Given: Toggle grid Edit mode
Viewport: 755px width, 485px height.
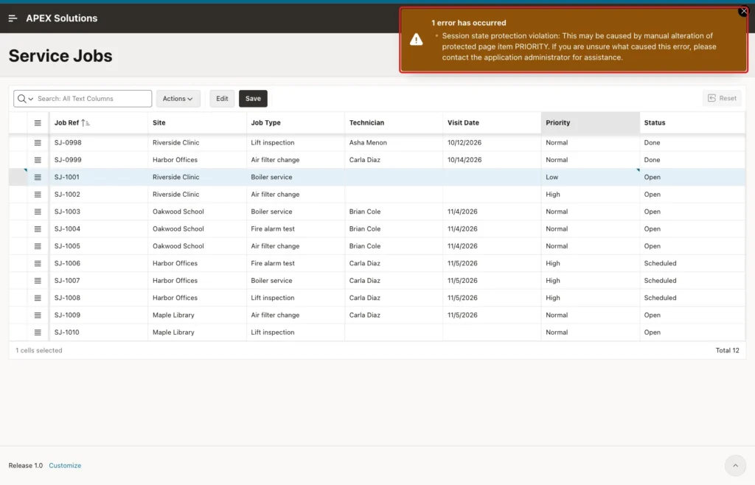Looking at the screenshot, I should (222, 99).
